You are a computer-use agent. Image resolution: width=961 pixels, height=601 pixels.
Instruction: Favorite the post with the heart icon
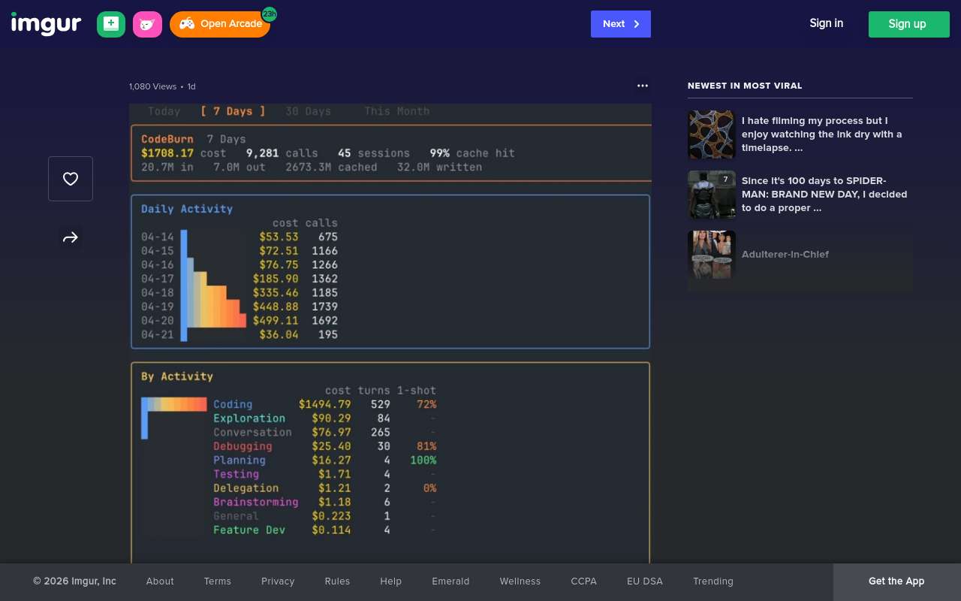[71, 179]
